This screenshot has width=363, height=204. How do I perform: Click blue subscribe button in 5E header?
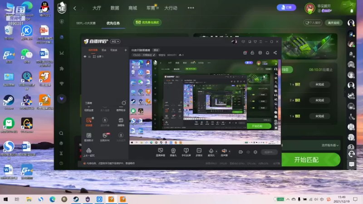pos(286,7)
